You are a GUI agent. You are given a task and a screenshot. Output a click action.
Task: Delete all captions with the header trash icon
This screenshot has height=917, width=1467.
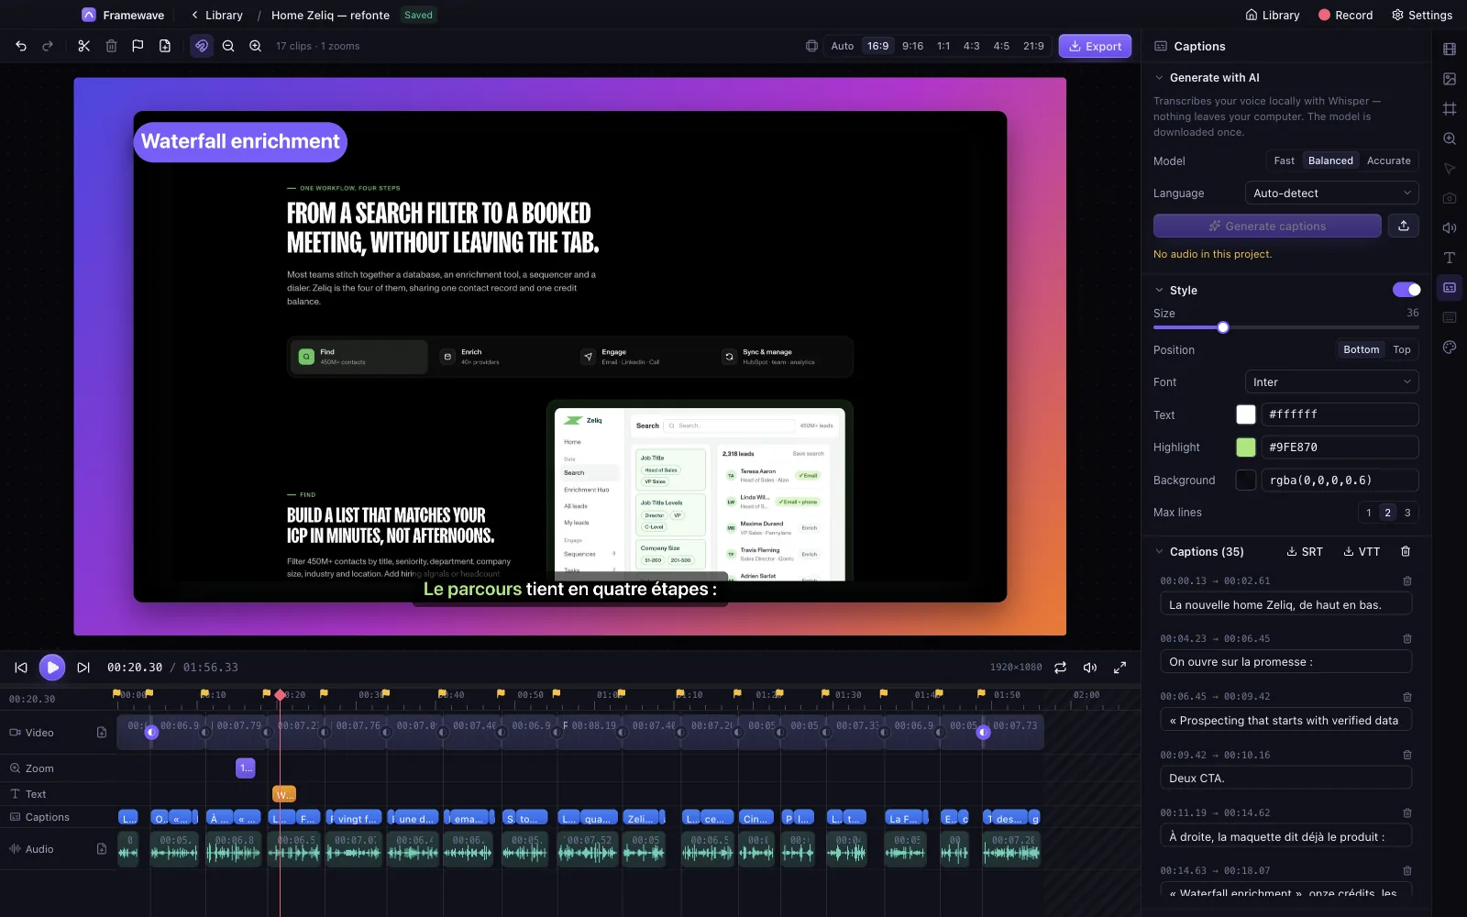[x=1406, y=551]
